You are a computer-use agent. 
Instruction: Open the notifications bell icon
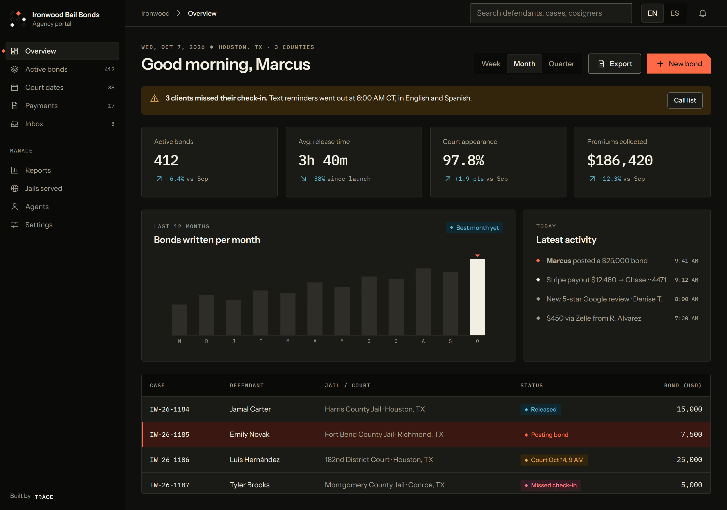pos(703,13)
